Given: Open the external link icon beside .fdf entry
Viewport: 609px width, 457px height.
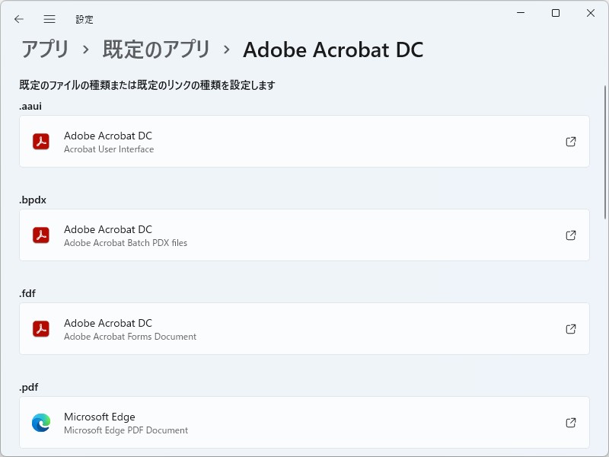Looking at the screenshot, I should (x=570, y=328).
